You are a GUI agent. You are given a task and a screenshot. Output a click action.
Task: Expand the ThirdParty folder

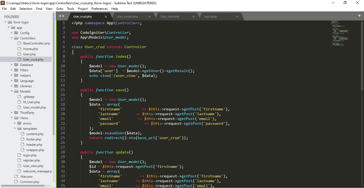(12, 113)
